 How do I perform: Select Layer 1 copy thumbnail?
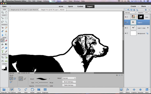pyautogui.click(x=133, y=28)
